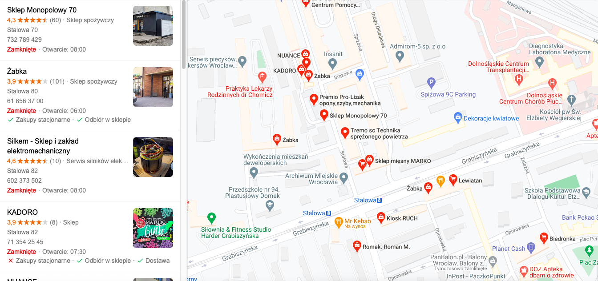Click the KADORO listing title
598x281 pixels.
point(22,212)
